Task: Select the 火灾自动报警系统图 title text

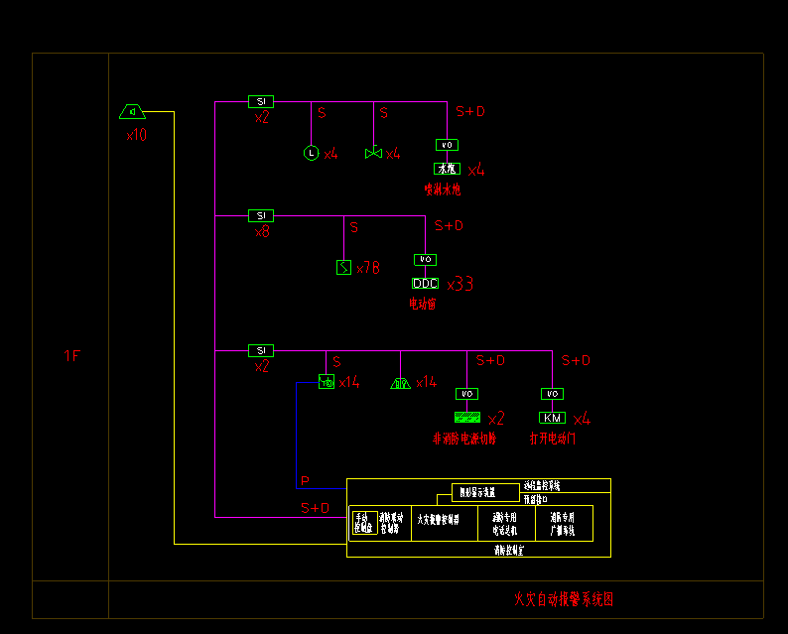Action: (564, 599)
